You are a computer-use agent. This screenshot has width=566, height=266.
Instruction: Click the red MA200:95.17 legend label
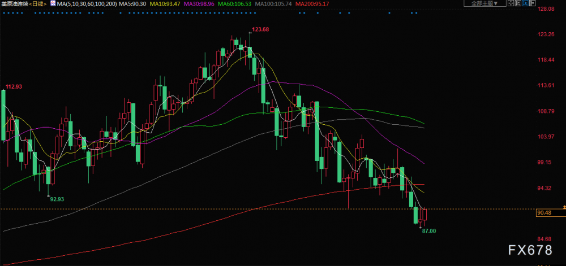click(x=312, y=3)
